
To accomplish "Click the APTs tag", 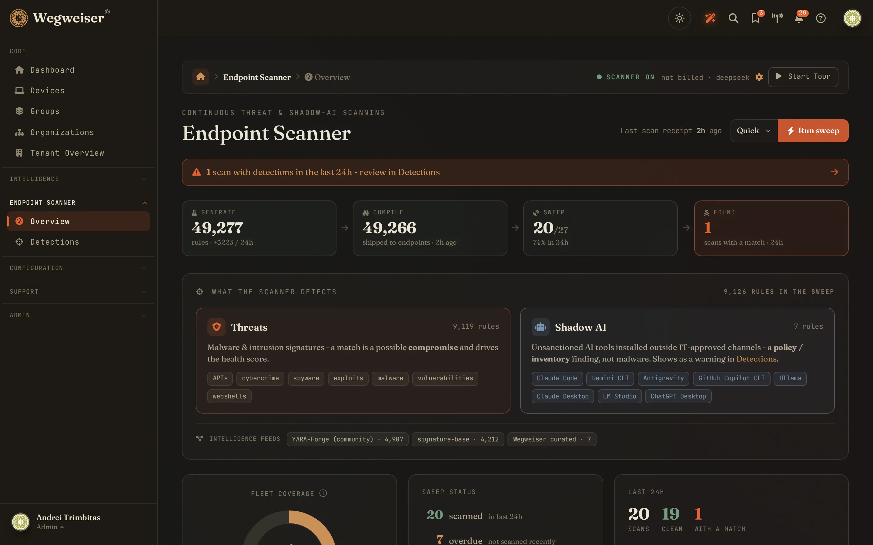I will [220, 378].
